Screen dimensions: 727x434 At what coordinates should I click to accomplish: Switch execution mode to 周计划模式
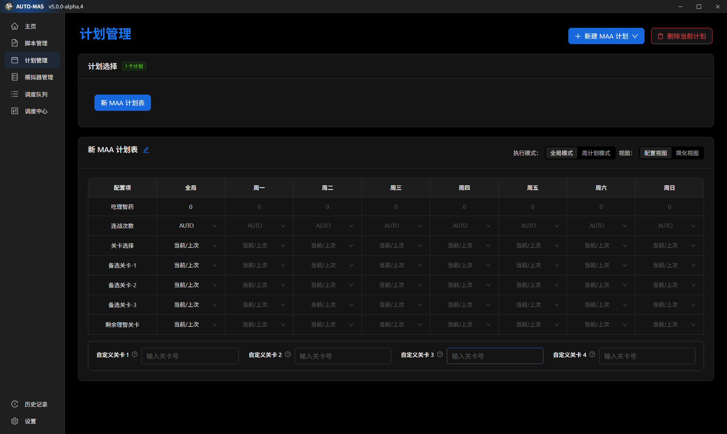(x=596, y=153)
